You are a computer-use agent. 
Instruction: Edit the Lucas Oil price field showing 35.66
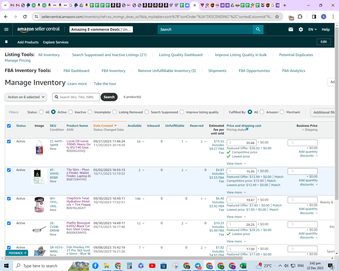click(x=242, y=143)
